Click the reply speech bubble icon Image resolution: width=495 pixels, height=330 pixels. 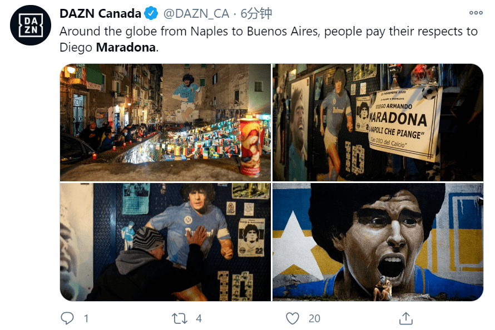point(67,318)
